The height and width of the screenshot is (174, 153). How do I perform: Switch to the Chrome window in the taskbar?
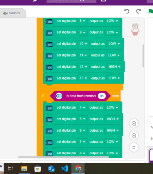78,169
